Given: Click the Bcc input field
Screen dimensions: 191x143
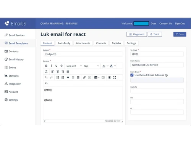Looking at the screenshot, I should (157, 101).
